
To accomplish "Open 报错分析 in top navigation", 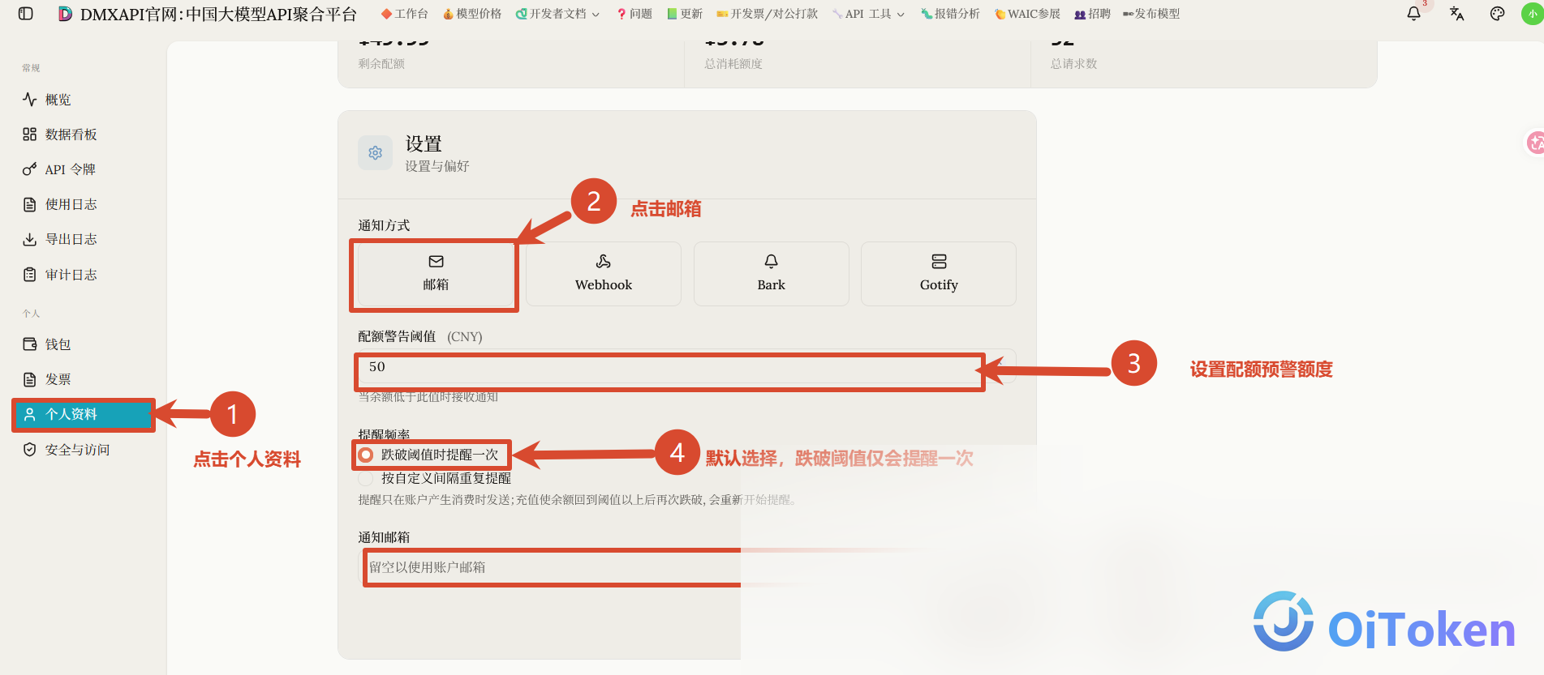I will click(x=950, y=14).
